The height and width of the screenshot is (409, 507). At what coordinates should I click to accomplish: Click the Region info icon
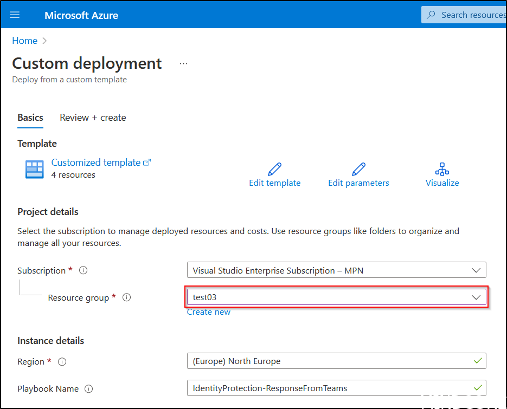62,361
